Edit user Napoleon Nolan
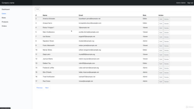This screenshot has height=109, width=194. [x=161, y=41]
